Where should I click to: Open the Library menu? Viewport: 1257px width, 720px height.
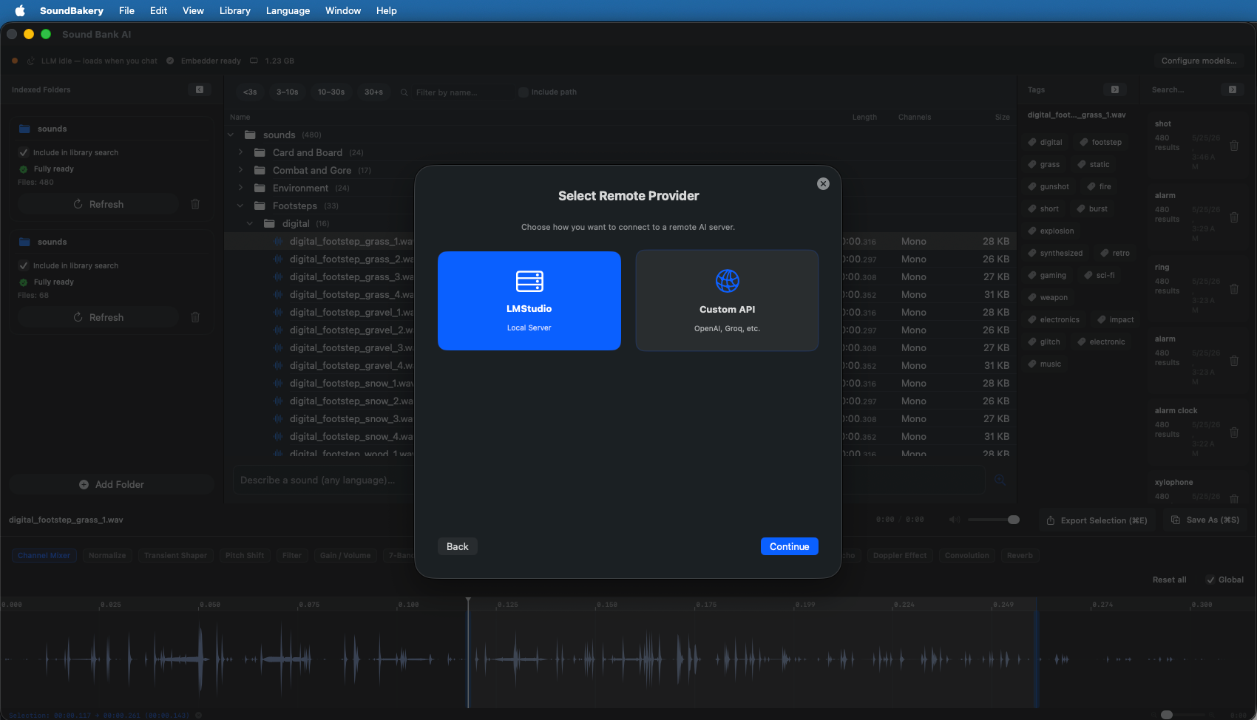[x=234, y=10]
